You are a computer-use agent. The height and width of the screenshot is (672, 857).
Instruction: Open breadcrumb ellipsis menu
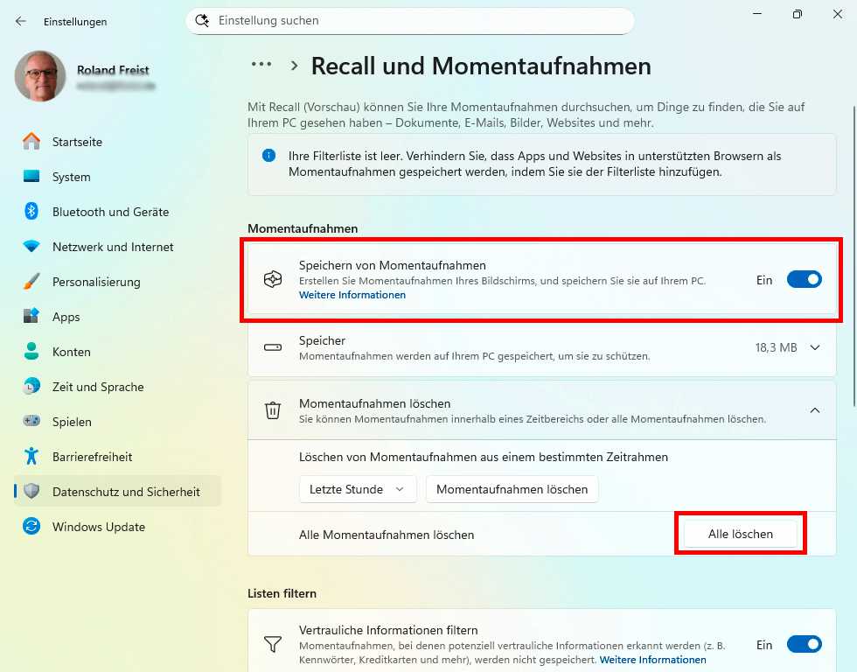[261, 65]
